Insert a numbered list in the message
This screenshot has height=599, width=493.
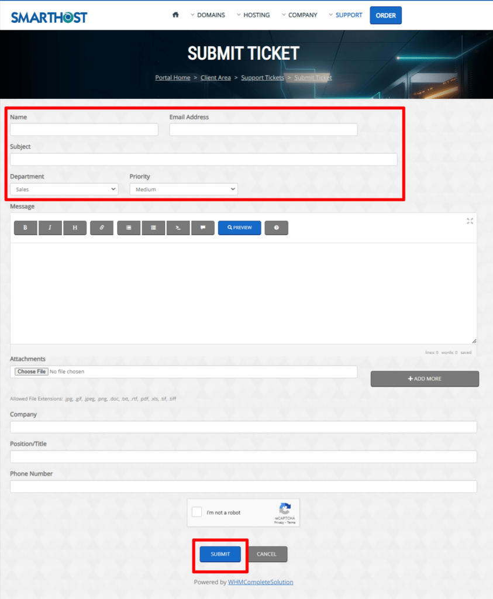coord(153,228)
